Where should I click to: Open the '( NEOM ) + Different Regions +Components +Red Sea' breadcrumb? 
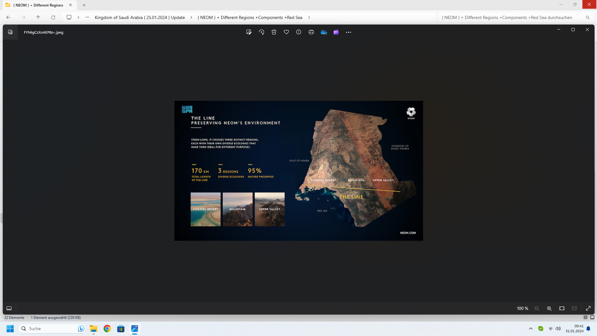pyautogui.click(x=250, y=17)
